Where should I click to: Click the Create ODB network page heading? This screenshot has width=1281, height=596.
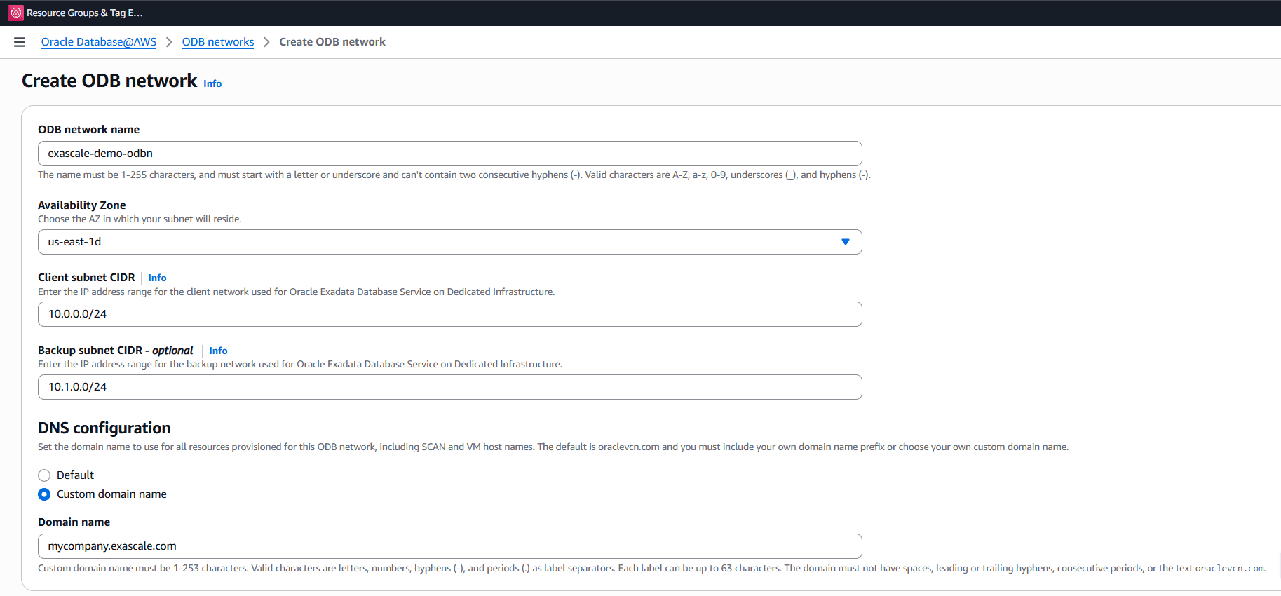point(109,81)
